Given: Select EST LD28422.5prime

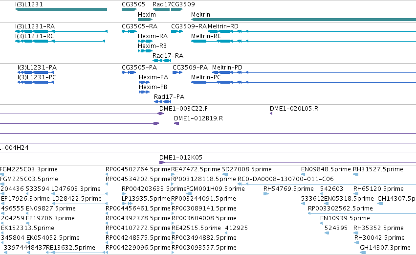Looking at the screenshot, I should tap(77, 199).
